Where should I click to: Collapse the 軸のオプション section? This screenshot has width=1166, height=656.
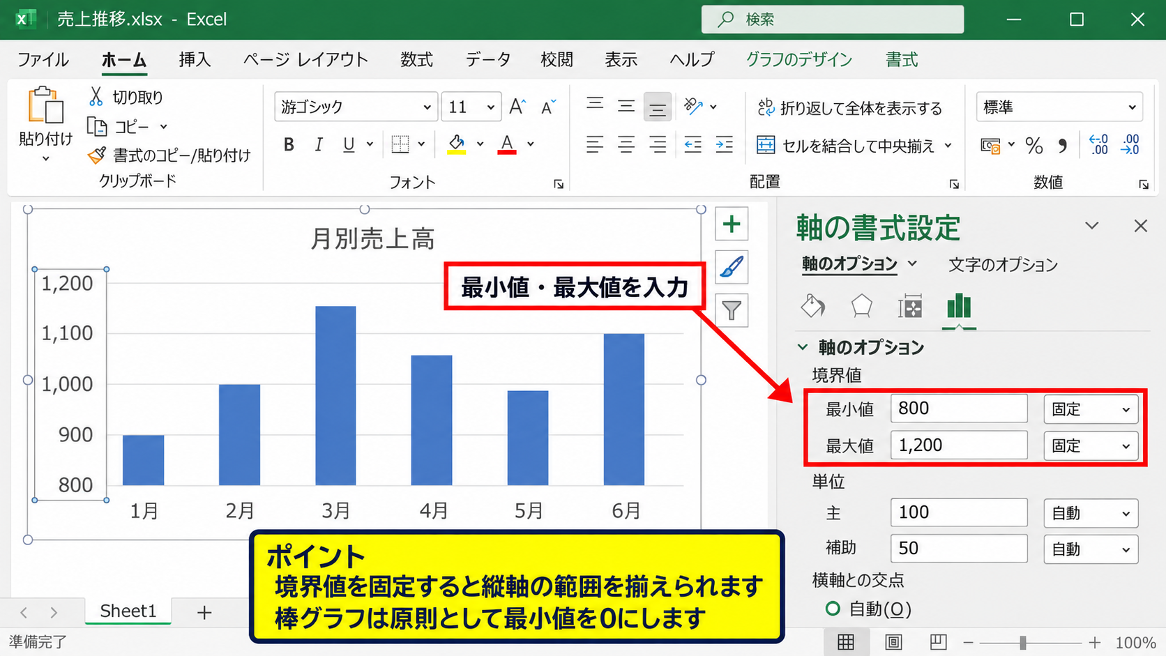pyautogui.click(x=803, y=346)
